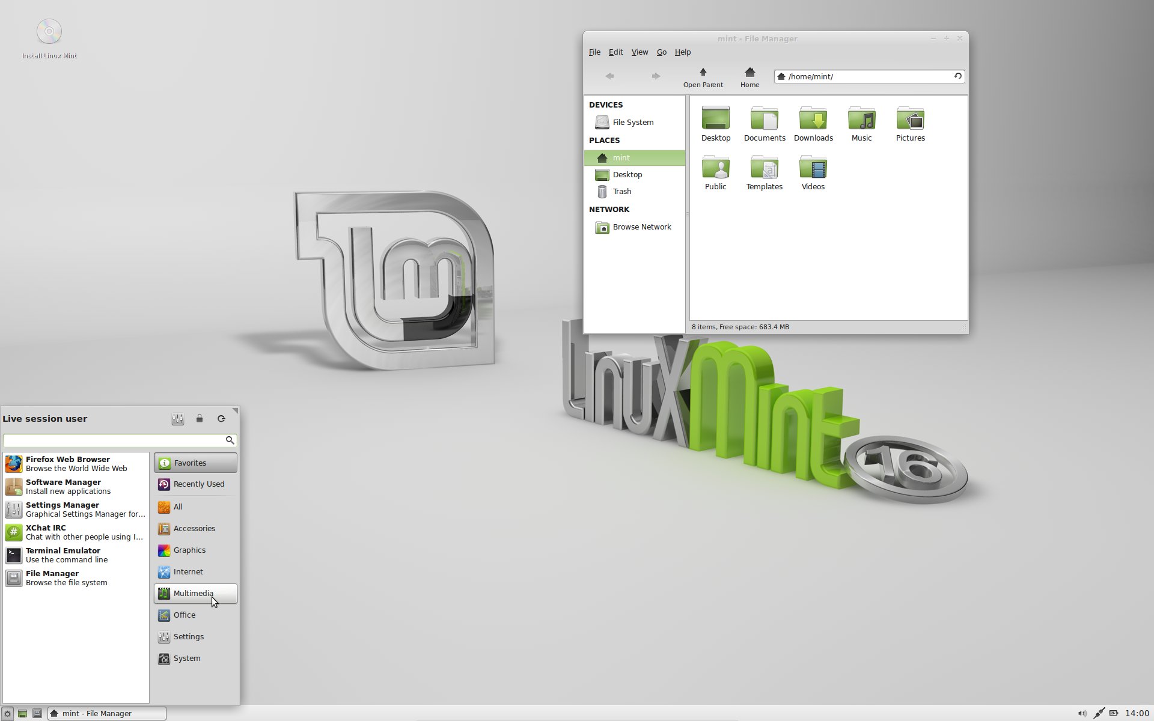
Task: Click the log out icon in menu header
Action: [221, 419]
